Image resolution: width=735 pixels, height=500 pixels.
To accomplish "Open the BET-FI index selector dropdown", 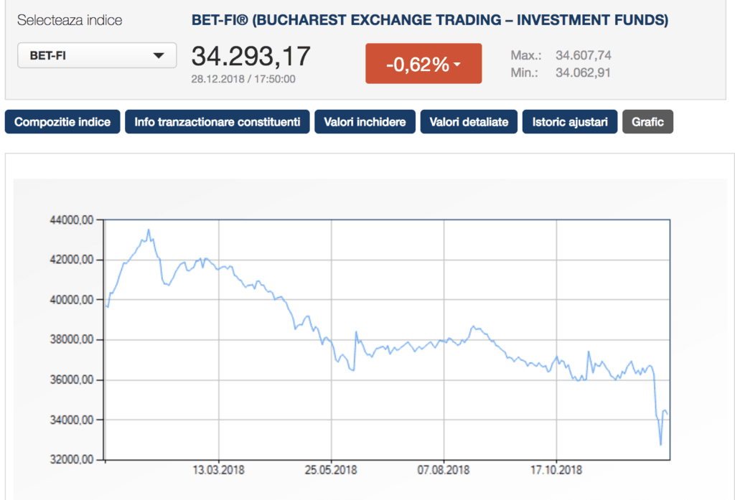I will [97, 55].
